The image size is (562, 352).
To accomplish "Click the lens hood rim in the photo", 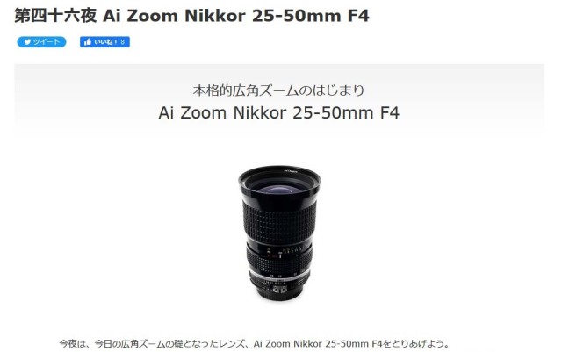I will tap(279, 172).
